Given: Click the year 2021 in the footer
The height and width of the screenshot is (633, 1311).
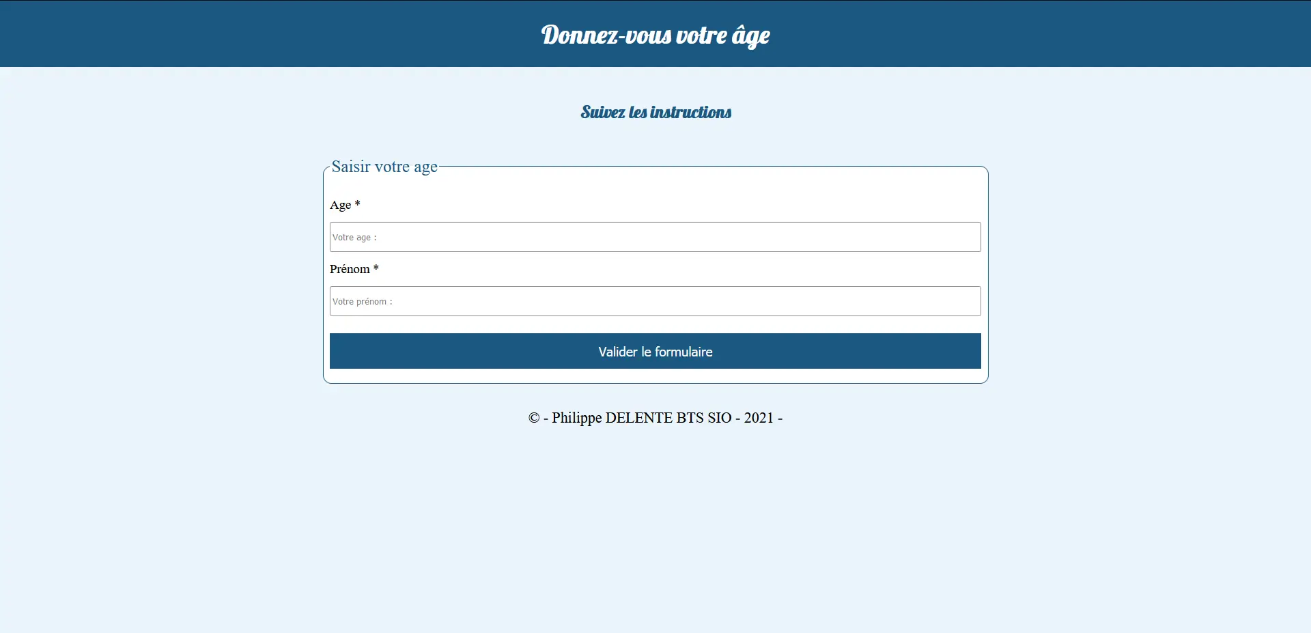Looking at the screenshot, I should coord(759,418).
